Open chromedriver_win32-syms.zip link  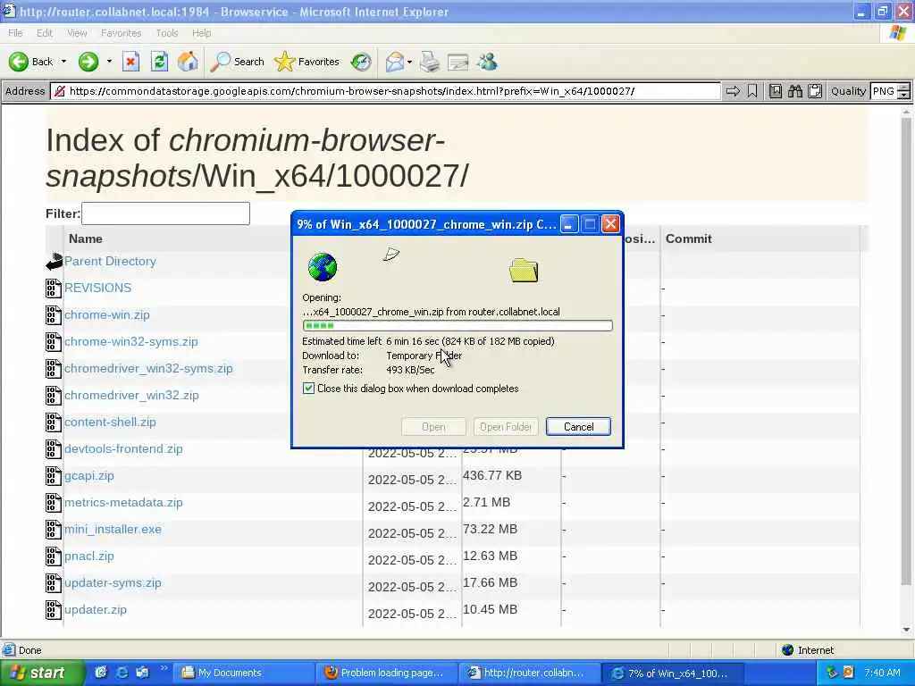(x=148, y=369)
